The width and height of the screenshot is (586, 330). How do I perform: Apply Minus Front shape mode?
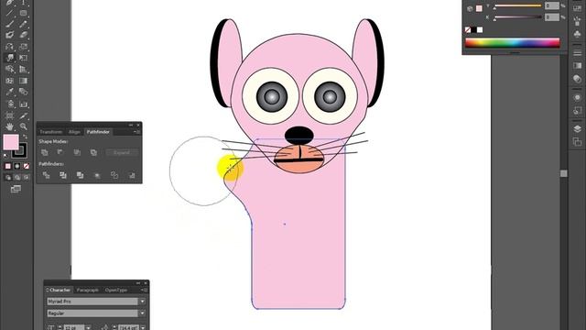(60, 152)
